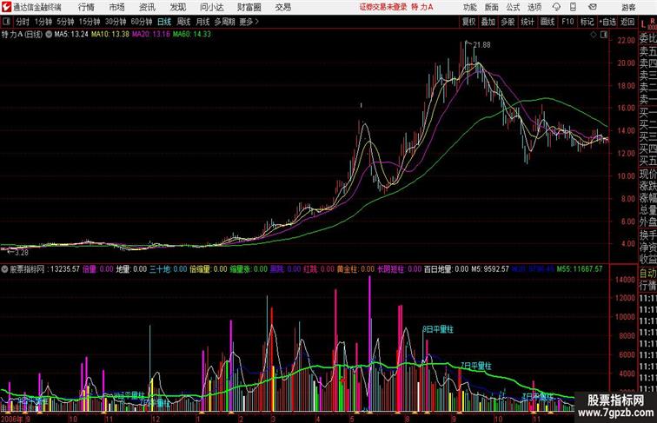The height and width of the screenshot is (423, 657).
Task: Click the 画线 drawing button
Action: pyautogui.click(x=547, y=22)
